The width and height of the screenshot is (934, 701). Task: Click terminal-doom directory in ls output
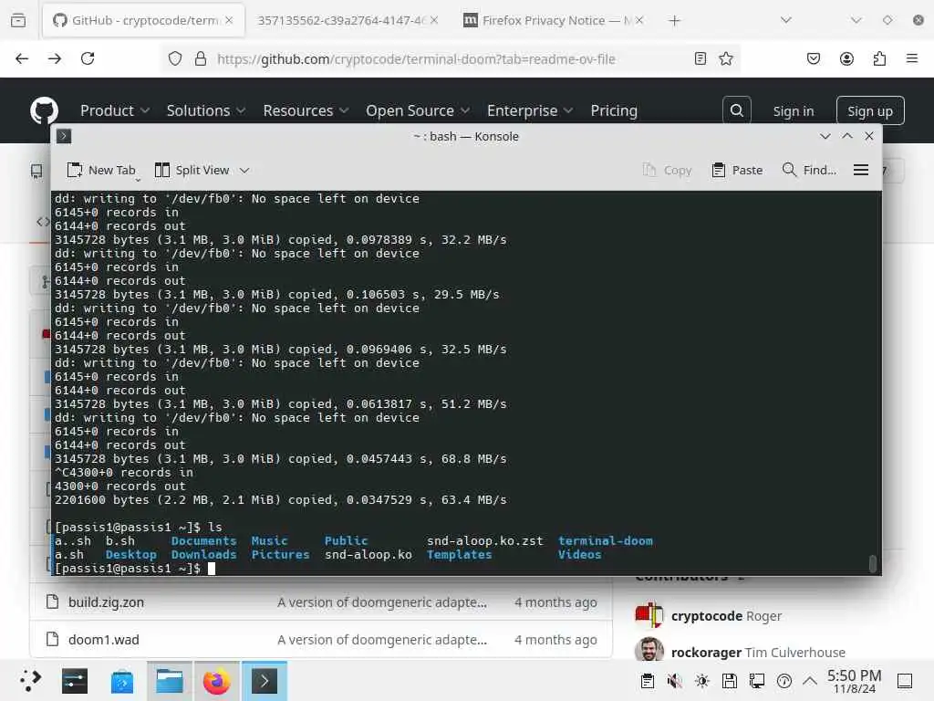pos(606,540)
